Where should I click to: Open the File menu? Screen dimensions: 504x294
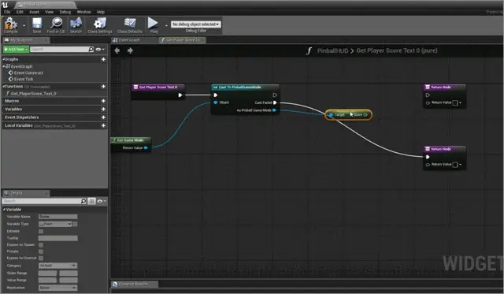[7, 12]
